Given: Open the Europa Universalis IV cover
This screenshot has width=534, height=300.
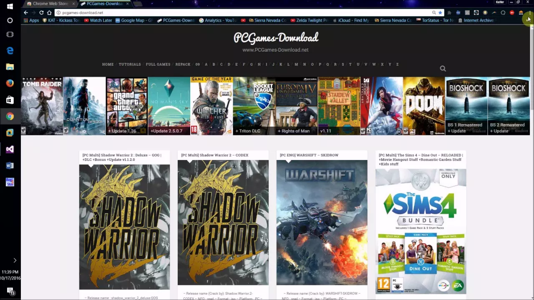Looking at the screenshot, I should (x=297, y=106).
